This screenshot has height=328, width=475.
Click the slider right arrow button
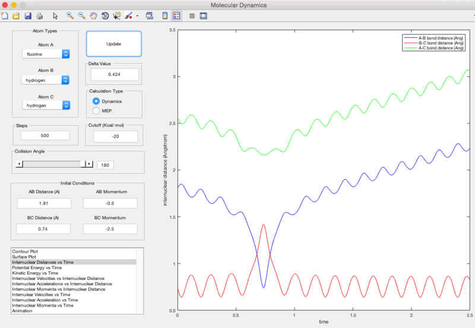89,164
